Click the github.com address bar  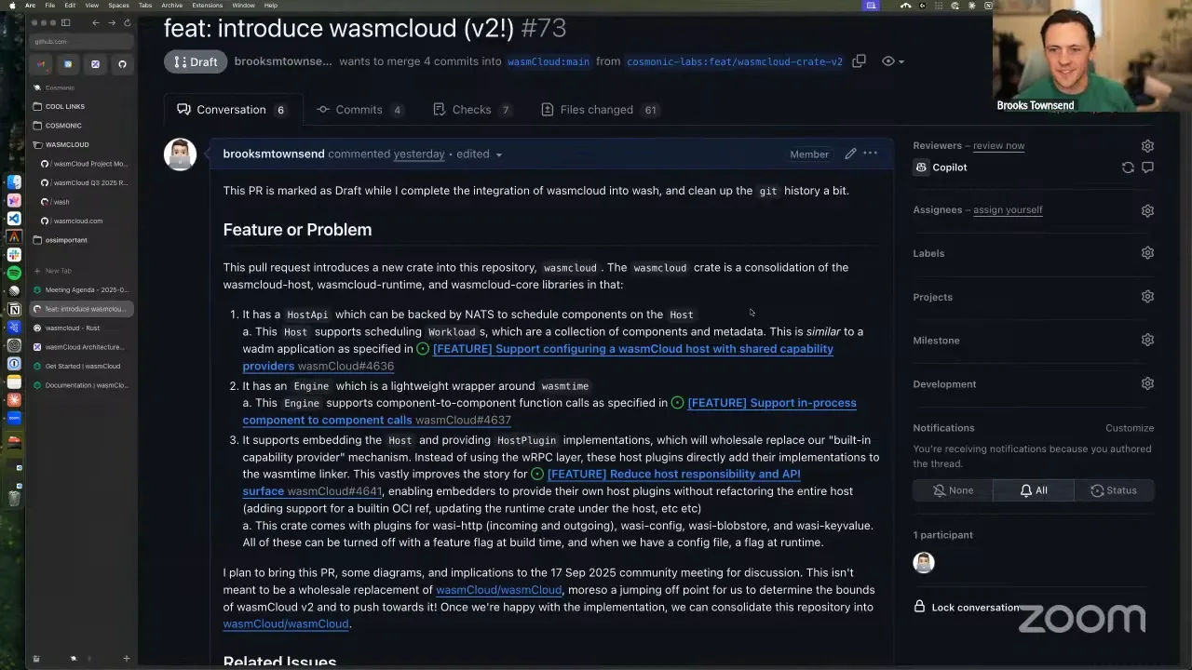(x=82, y=42)
